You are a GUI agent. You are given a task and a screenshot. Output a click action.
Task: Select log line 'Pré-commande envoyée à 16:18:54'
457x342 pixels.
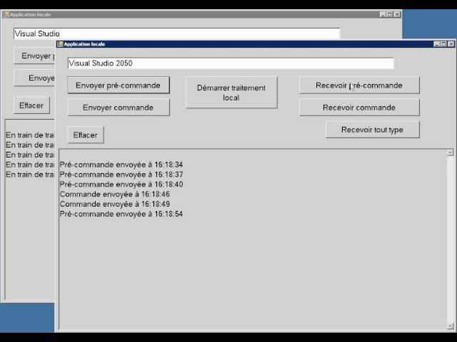tap(121, 214)
